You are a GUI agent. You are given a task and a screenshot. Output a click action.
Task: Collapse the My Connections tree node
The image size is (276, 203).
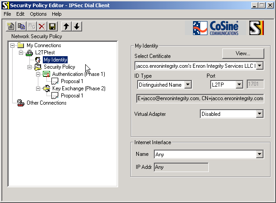(12, 45)
